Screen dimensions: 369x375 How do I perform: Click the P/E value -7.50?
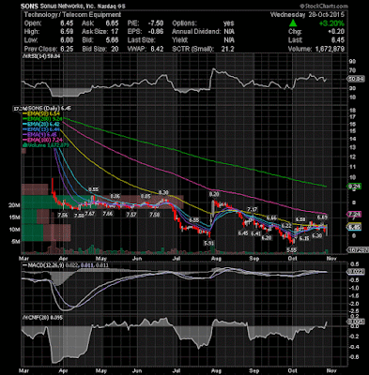156,23
